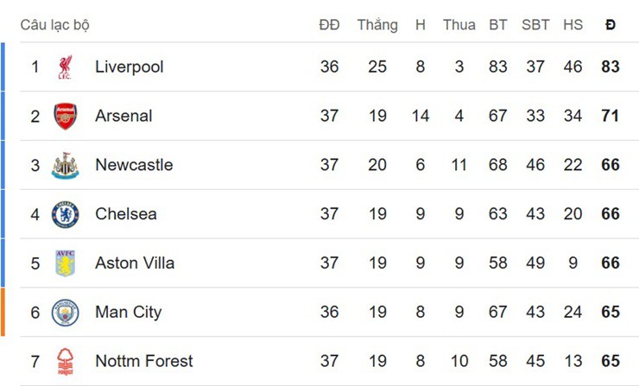The width and height of the screenshot is (639, 386).
Task: Click the Arsenal club crest
Action: coord(66,117)
